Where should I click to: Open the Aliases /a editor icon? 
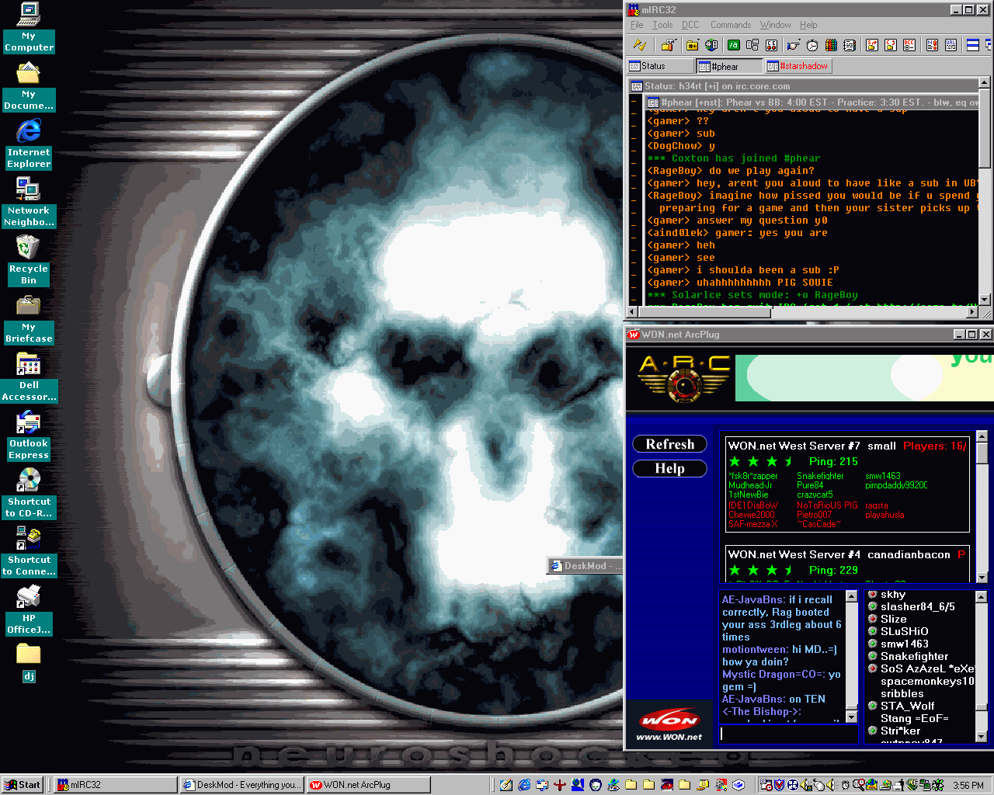click(733, 45)
